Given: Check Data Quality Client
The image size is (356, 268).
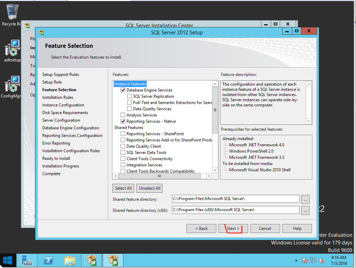Looking at the screenshot, I should pyautogui.click(x=123, y=146).
